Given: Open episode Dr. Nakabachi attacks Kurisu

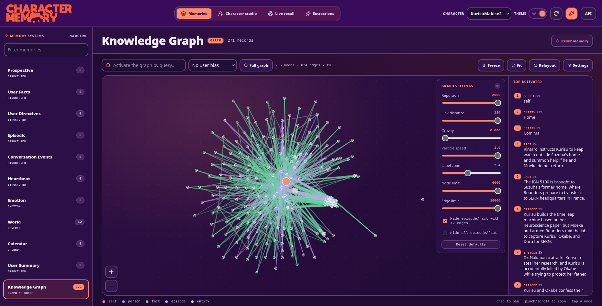Looking at the screenshot, I should pyautogui.click(x=550, y=263).
